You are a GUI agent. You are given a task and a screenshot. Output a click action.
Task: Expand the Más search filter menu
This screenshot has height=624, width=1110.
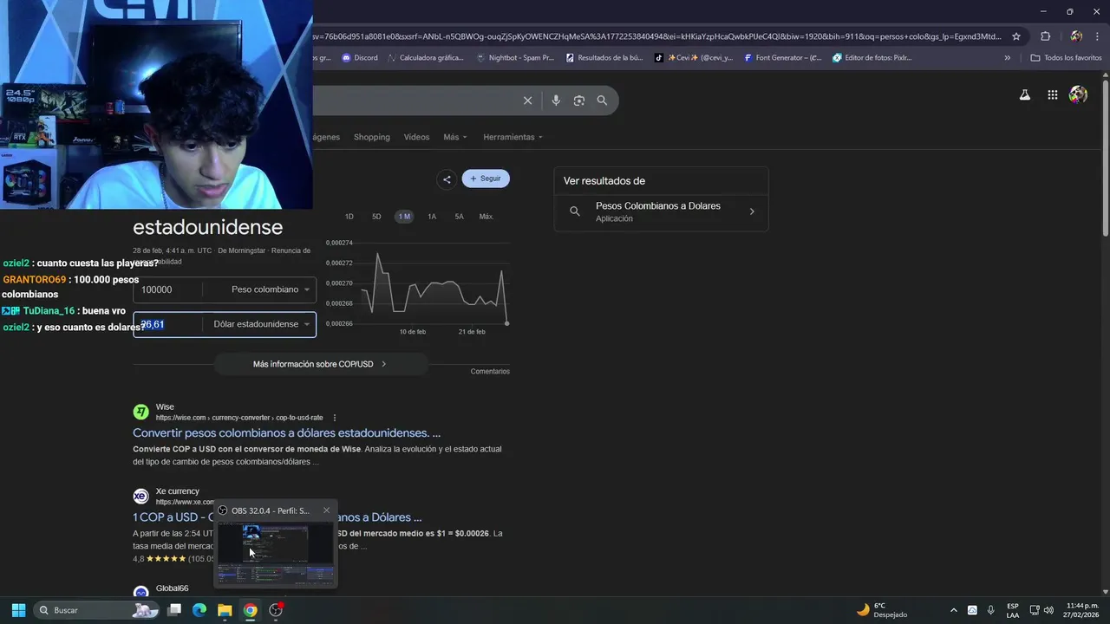pos(455,137)
